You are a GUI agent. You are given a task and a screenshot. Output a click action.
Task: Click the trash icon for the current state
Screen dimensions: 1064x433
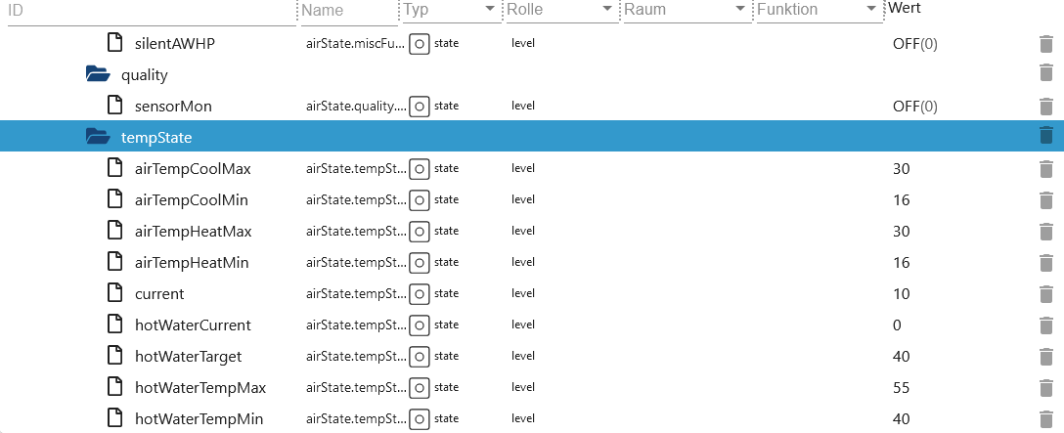click(x=1045, y=294)
